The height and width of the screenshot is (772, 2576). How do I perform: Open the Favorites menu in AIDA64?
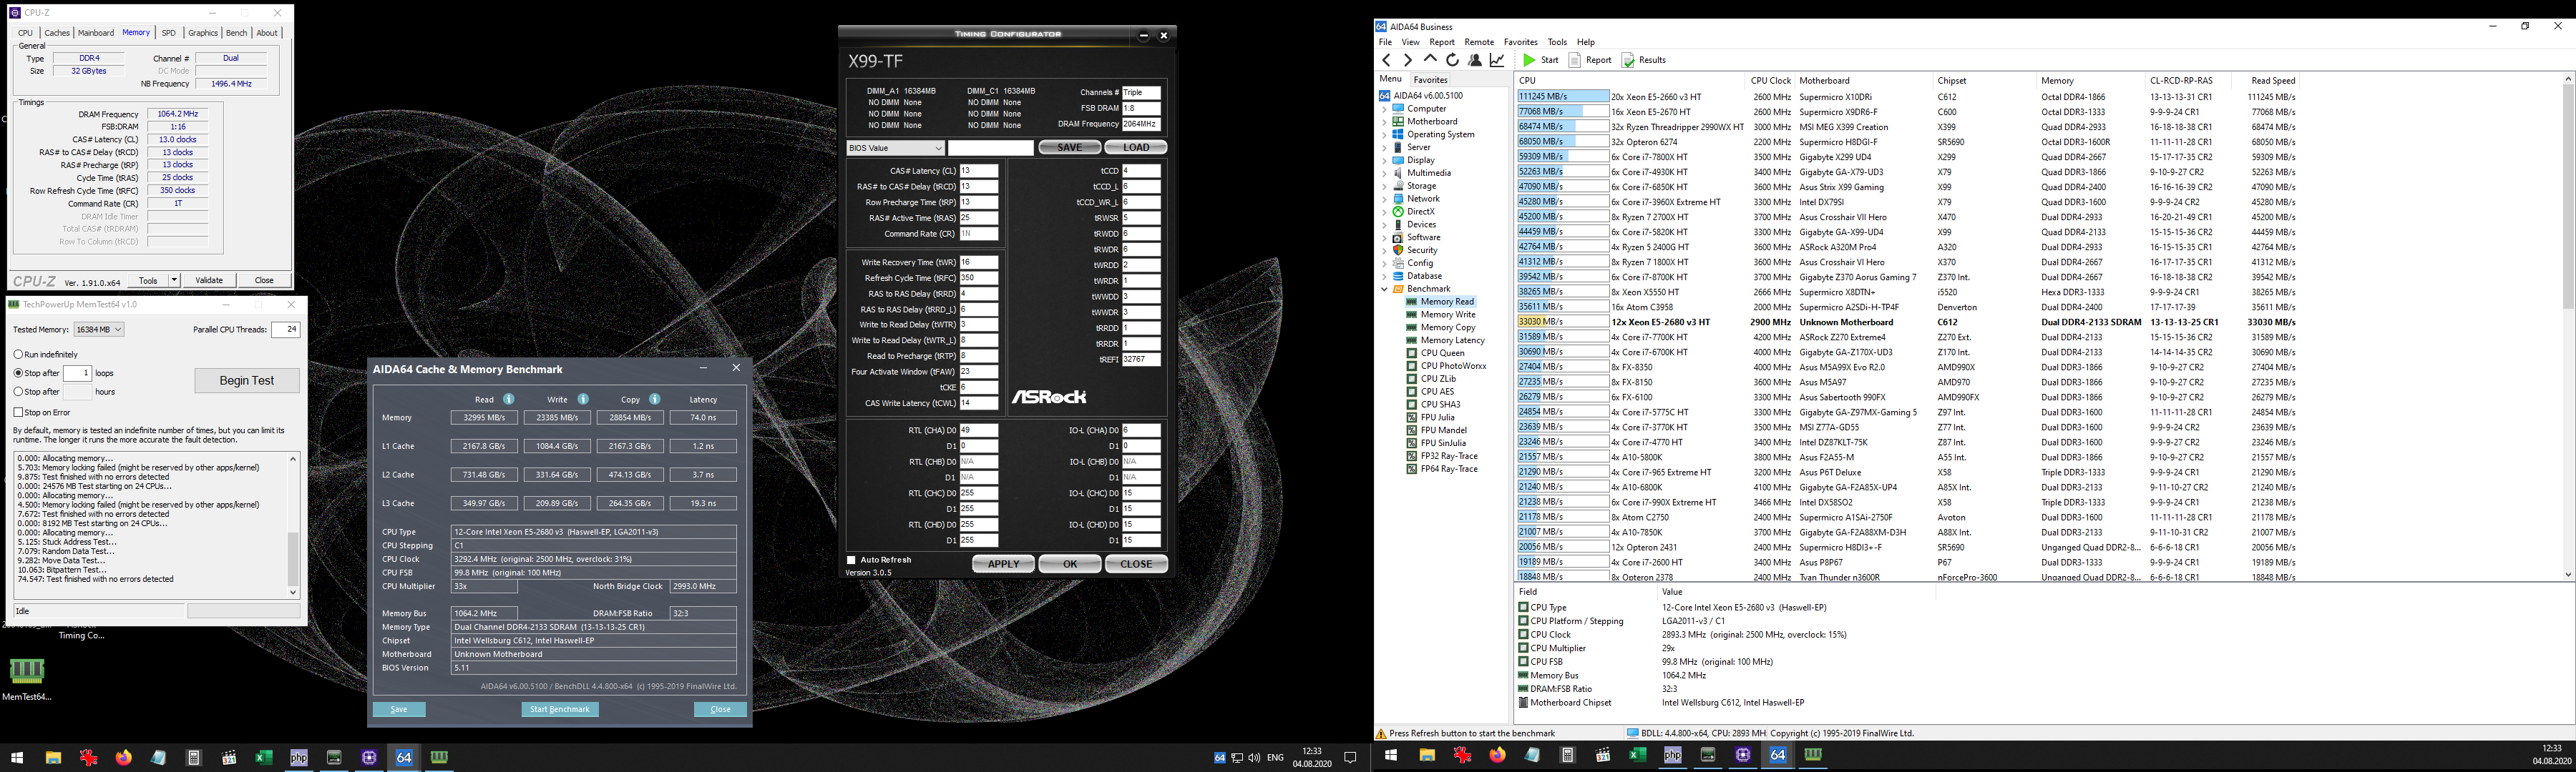1520,42
